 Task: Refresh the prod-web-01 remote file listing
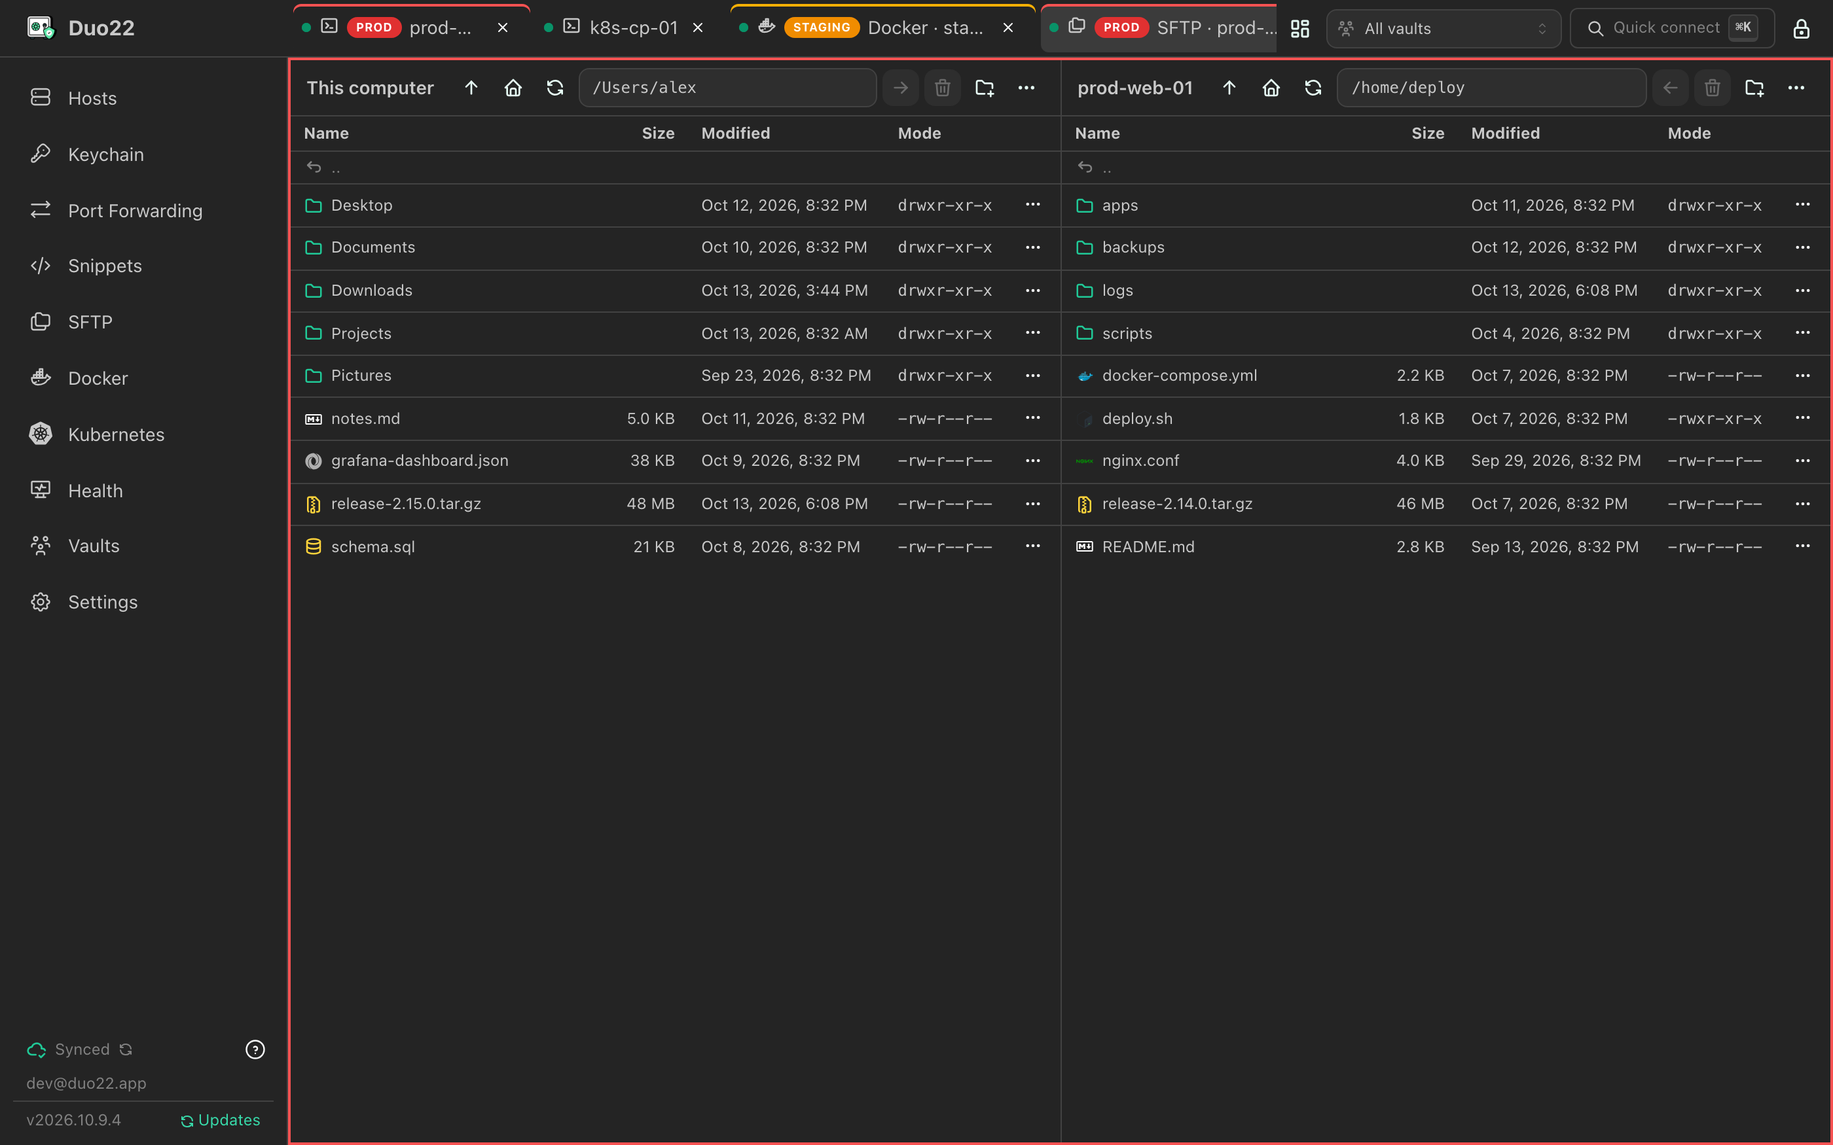click(x=1313, y=88)
